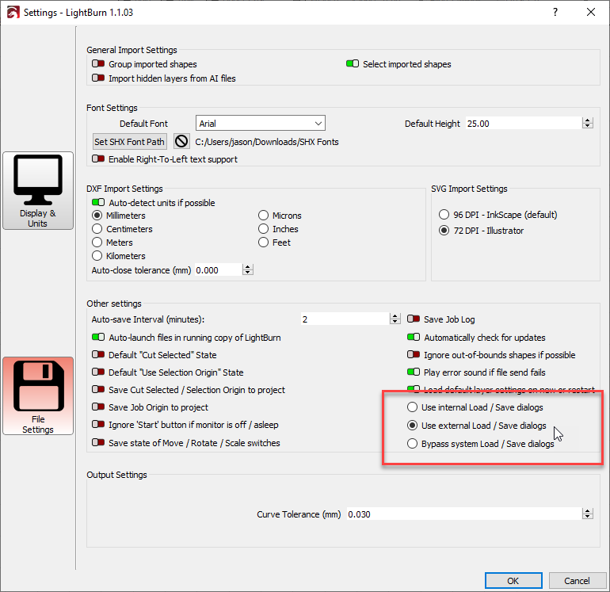Select Use internal Load / Save dialogs
610x592 pixels.
pos(412,407)
